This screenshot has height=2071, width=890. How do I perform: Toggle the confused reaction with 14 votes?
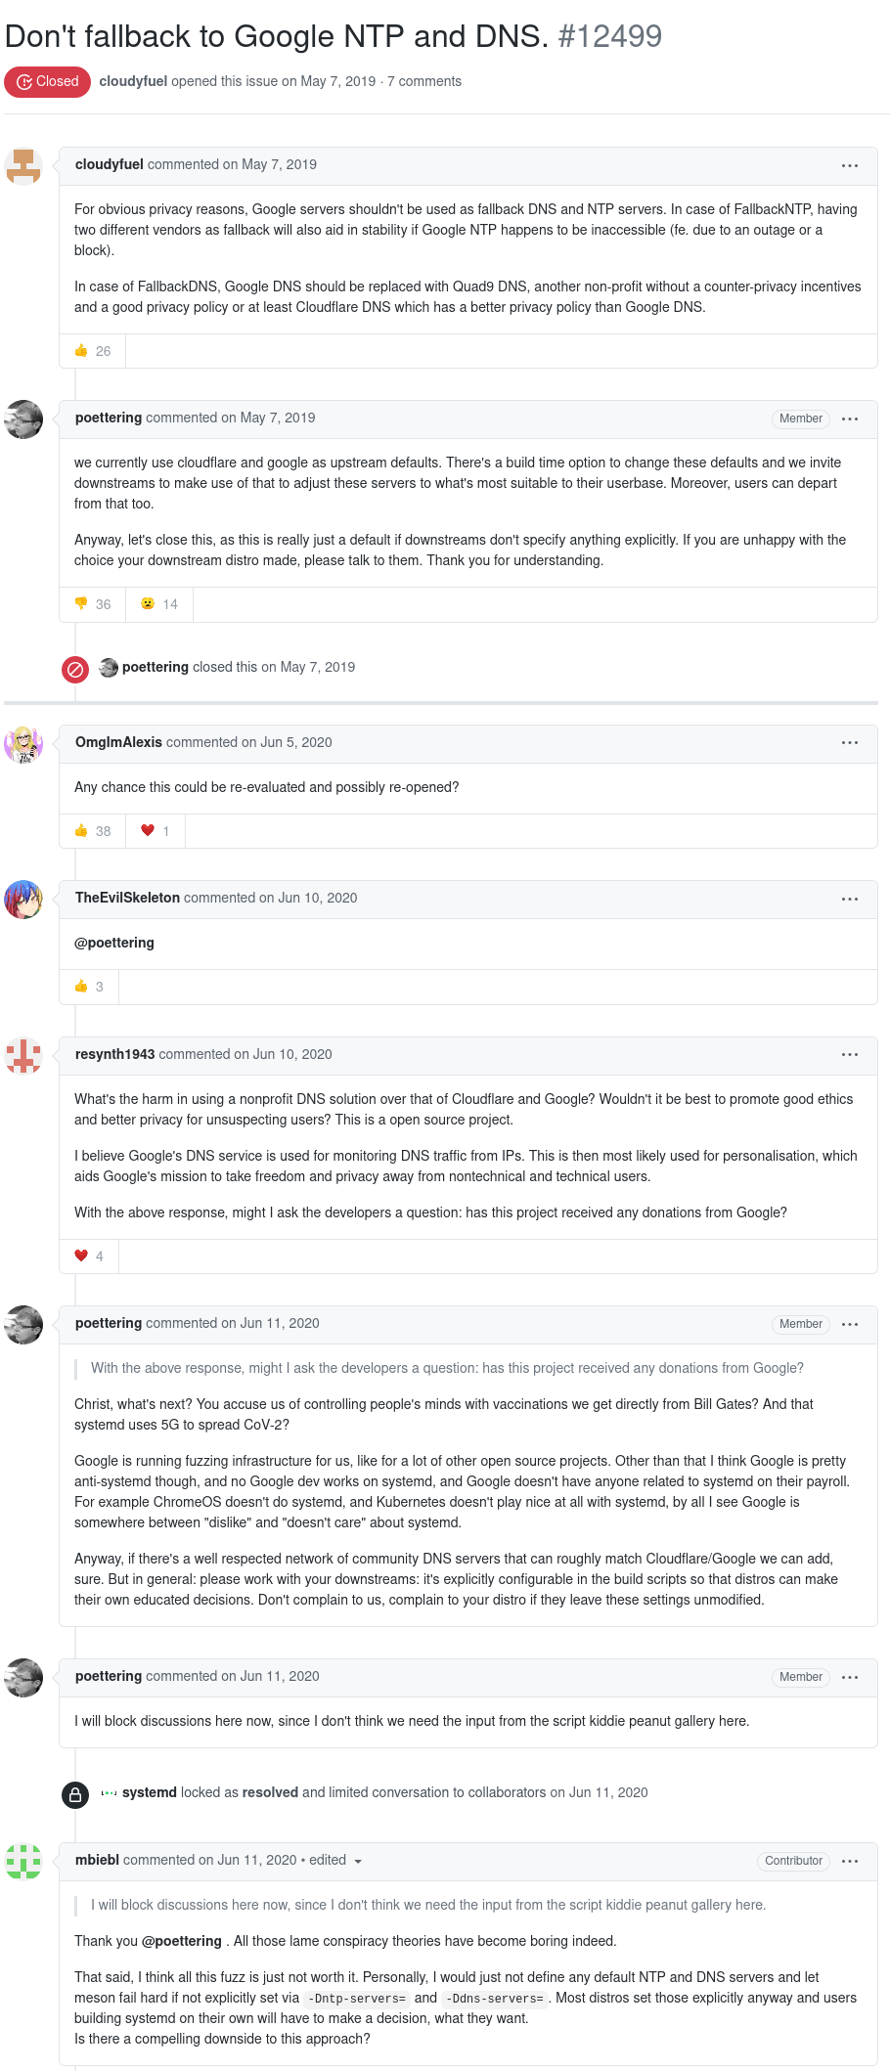point(159,604)
